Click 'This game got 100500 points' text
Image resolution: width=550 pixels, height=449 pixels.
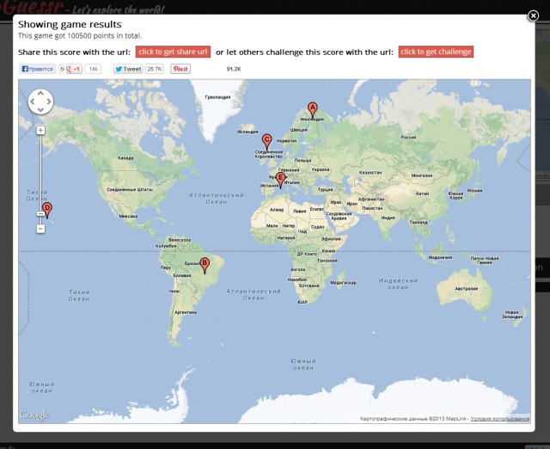(x=80, y=35)
